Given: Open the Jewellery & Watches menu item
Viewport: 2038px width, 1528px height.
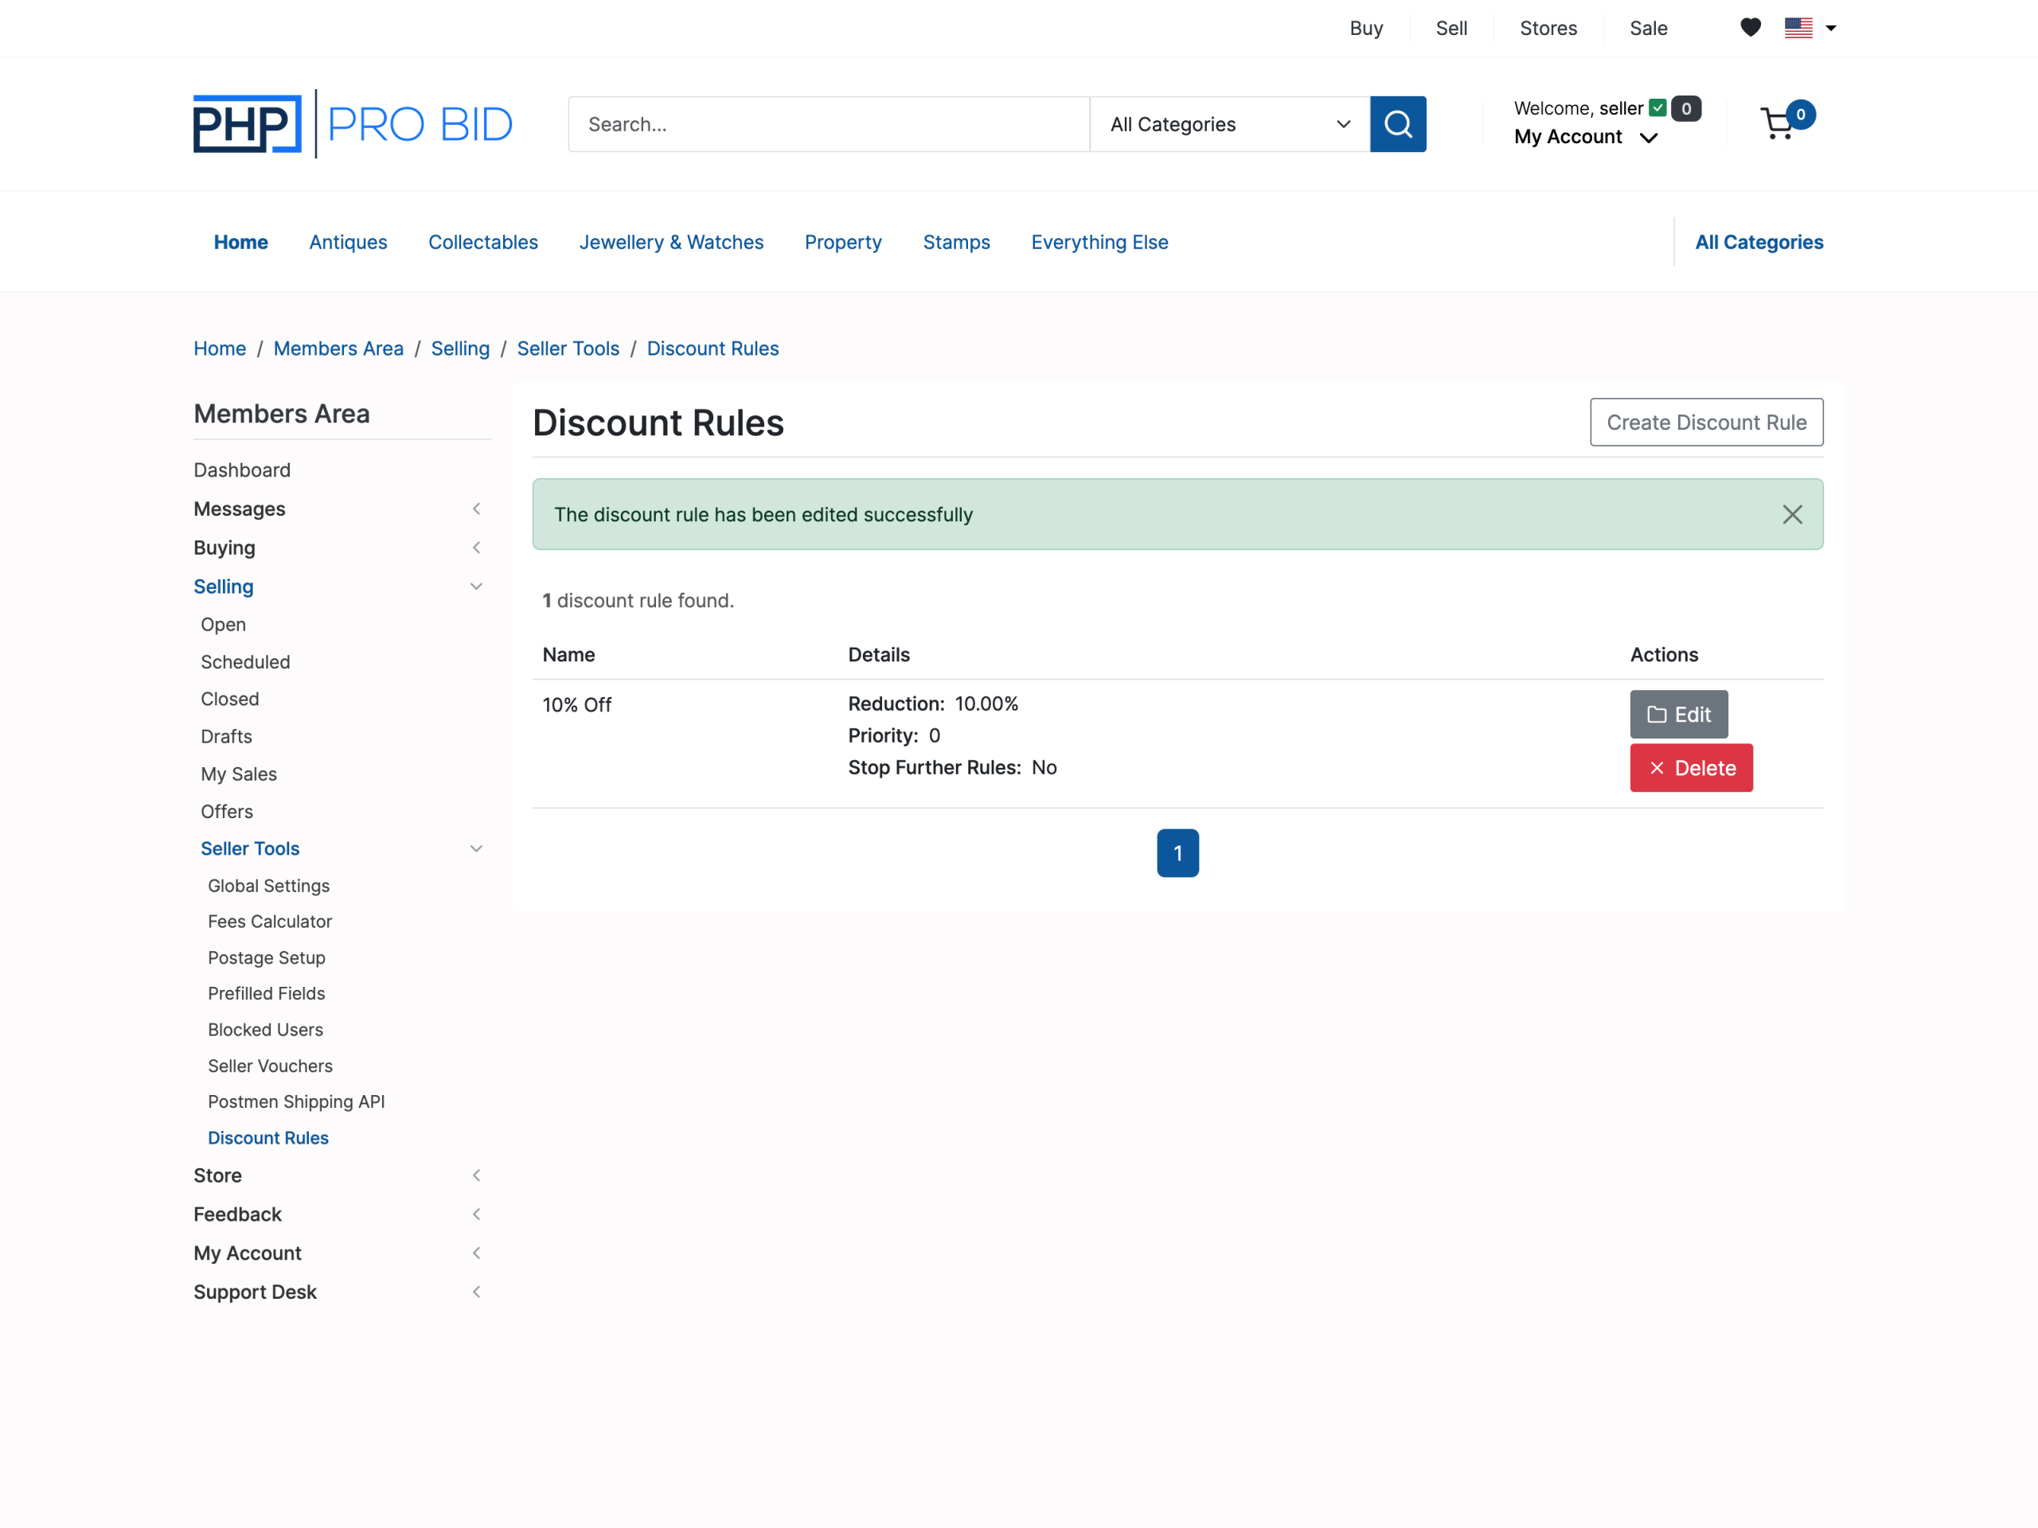Looking at the screenshot, I should point(671,242).
